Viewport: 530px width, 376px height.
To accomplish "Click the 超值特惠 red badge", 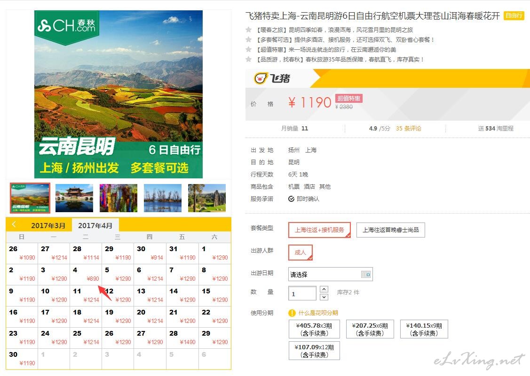I will click(x=349, y=98).
